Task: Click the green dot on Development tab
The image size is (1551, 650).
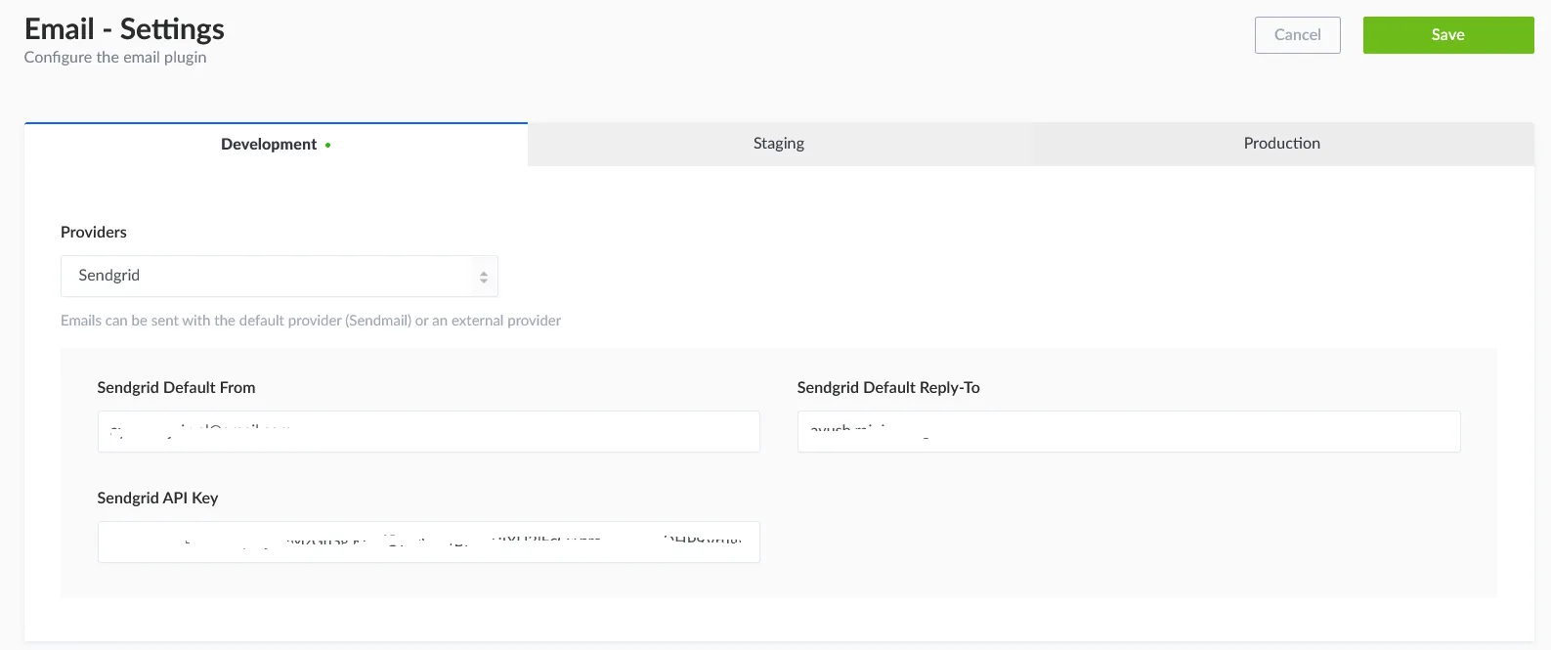Action: (328, 146)
